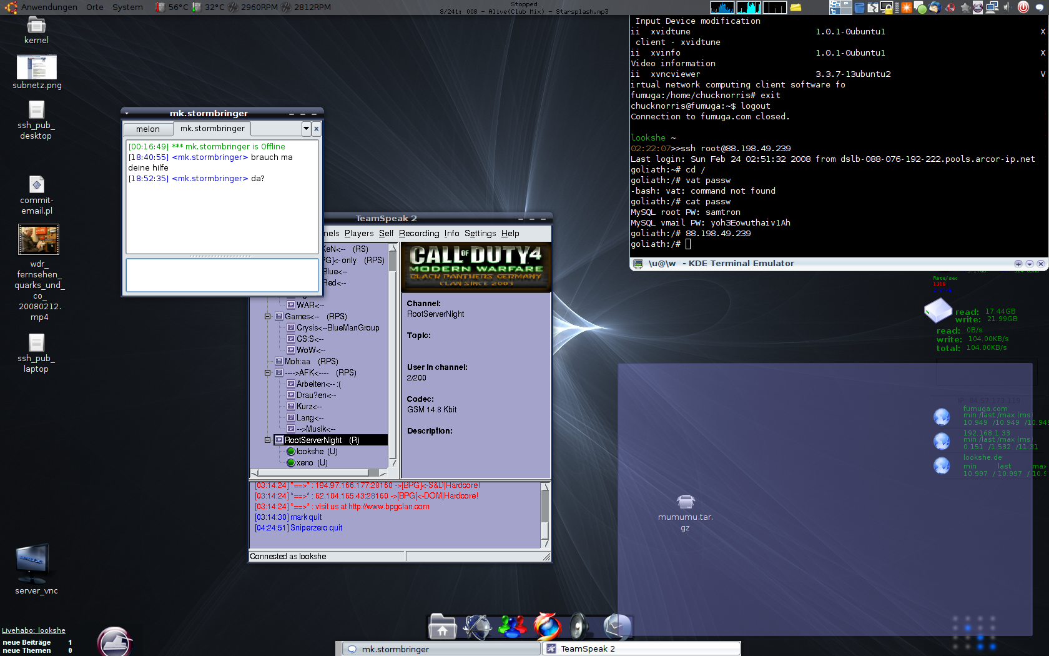The width and height of the screenshot is (1049, 656).
Task: Switch to the melon chat tab
Action: coord(148,129)
